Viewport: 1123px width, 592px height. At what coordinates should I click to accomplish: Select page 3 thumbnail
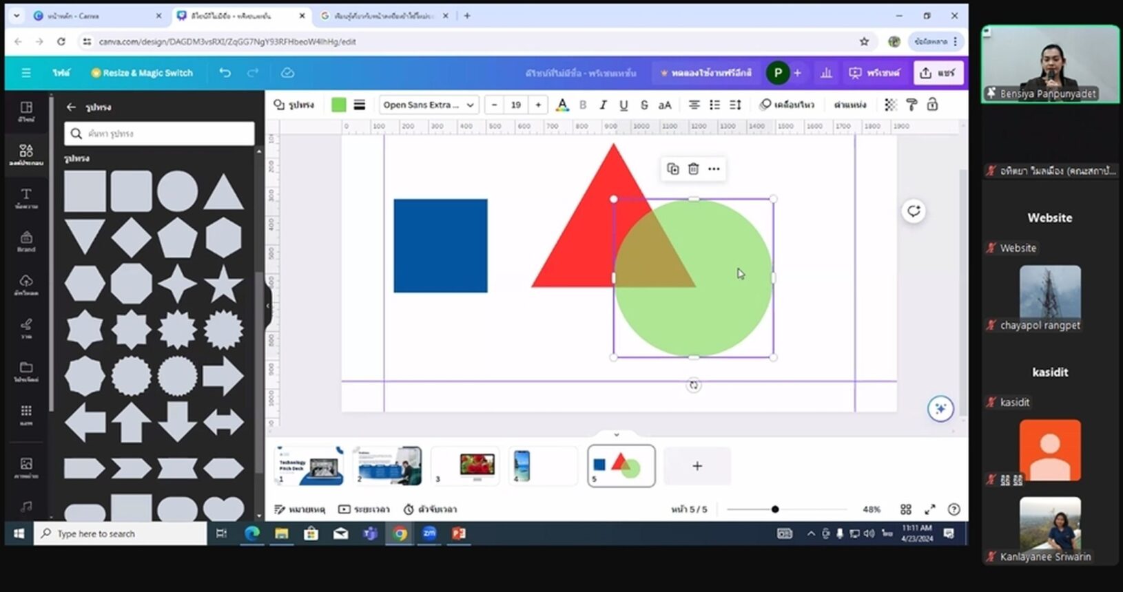click(x=465, y=466)
